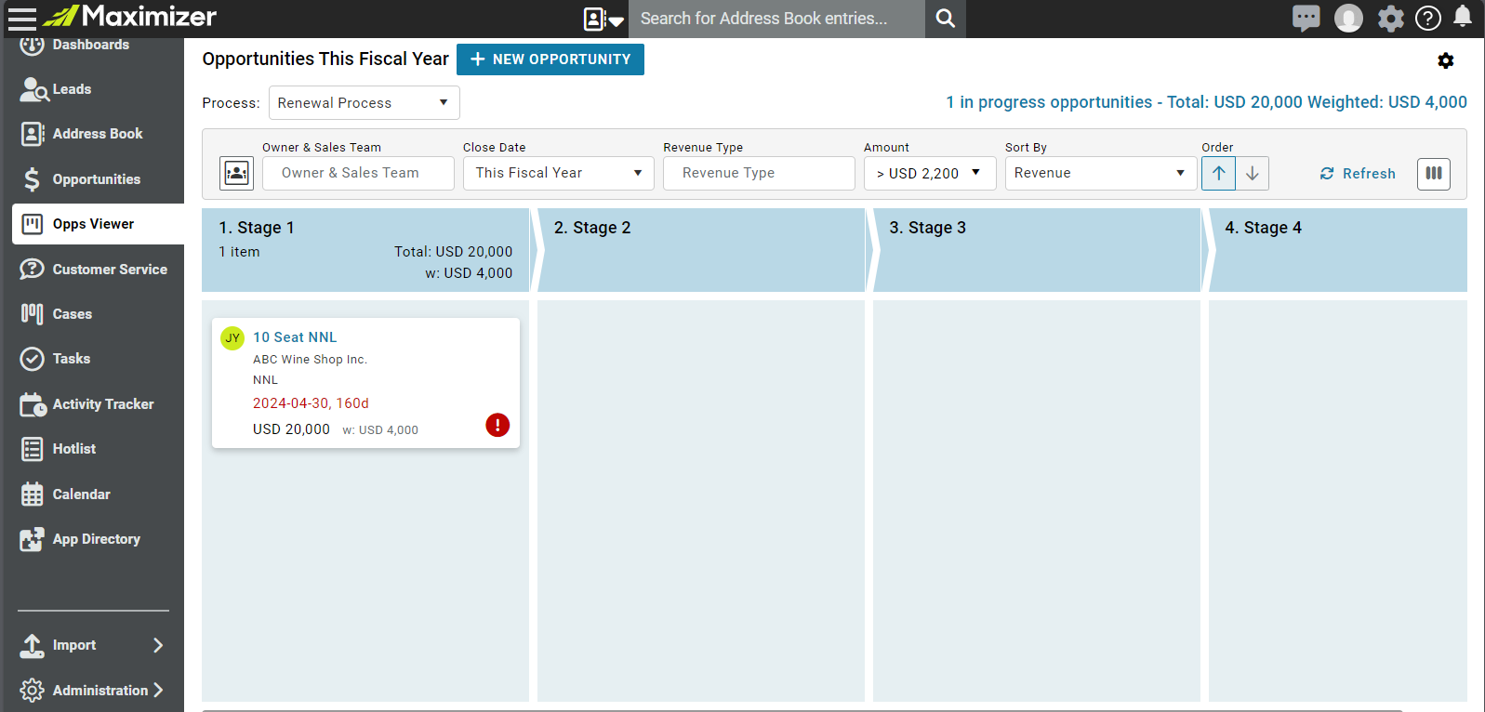
Task: Click the Opportunities This Fiscal Year title
Action: 325,59
